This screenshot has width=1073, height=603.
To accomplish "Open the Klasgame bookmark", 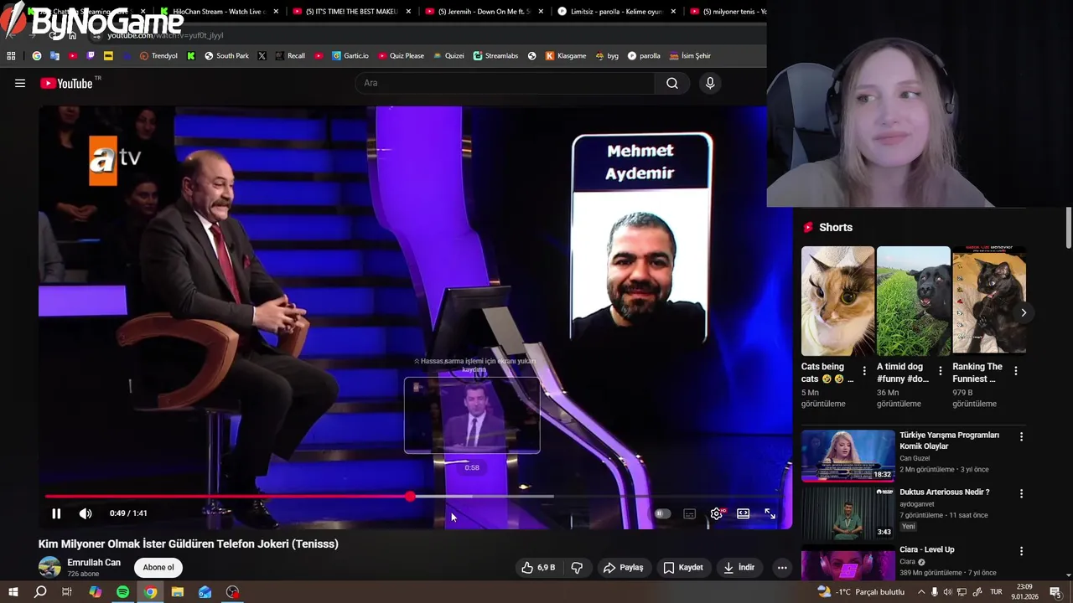I will click(566, 56).
